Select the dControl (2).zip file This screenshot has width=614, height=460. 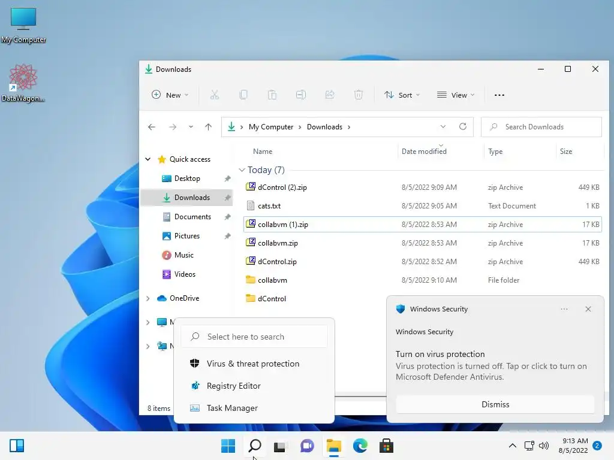point(423,187)
